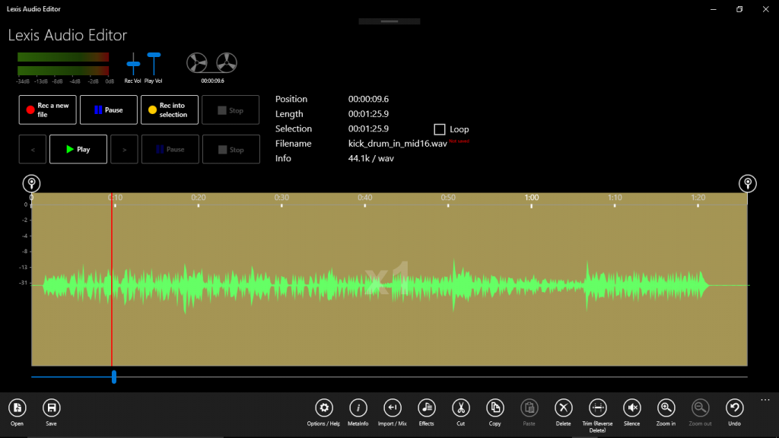The width and height of the screenshot is (779, 438).
Task: Click Rec a new file
Action: (47, 109)
